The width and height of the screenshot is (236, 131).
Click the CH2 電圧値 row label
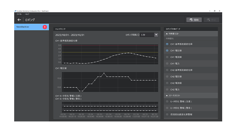[x=176, y=76]
